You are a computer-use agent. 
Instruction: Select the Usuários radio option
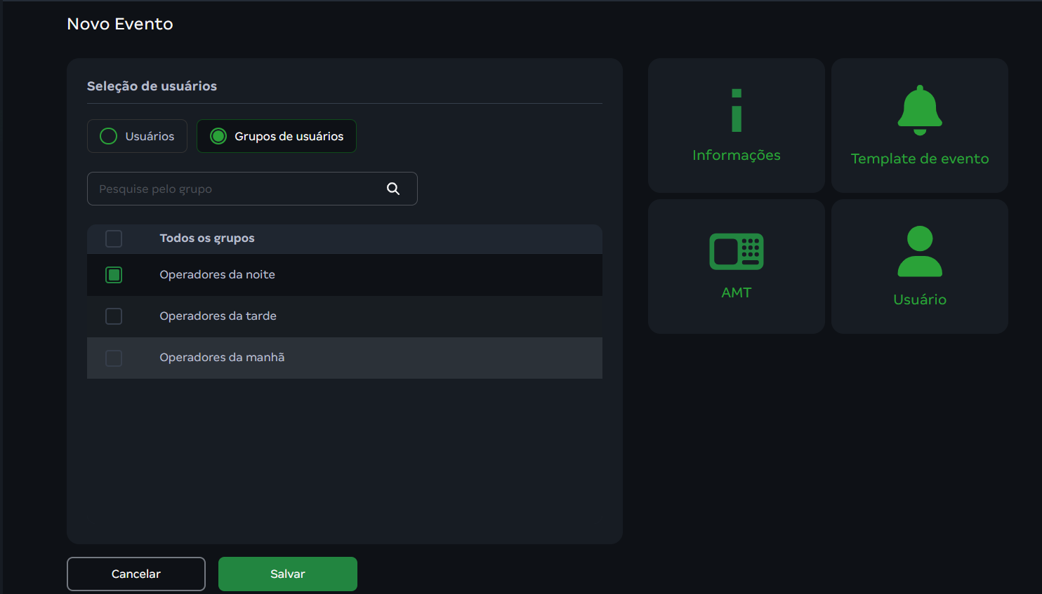point(109,136)
